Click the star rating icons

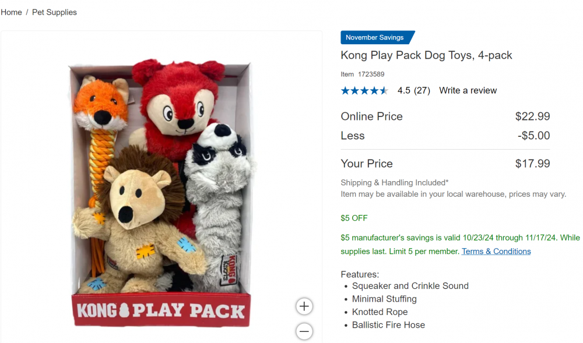[x=364, y=90]
